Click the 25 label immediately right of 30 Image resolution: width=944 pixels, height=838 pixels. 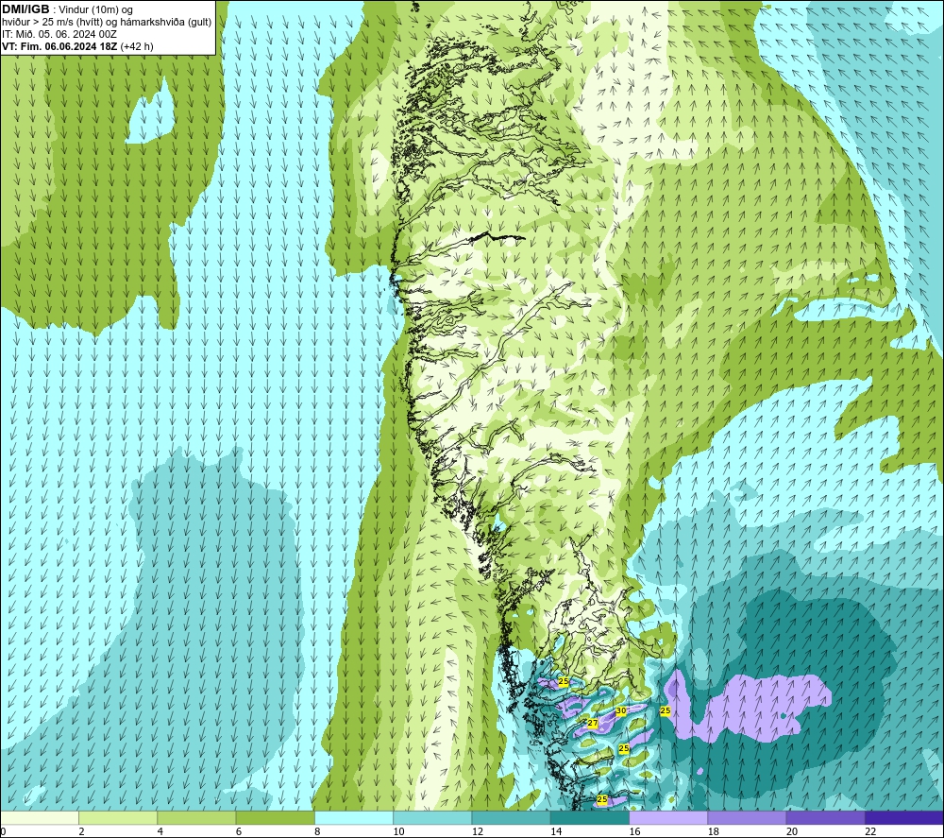click(666, 710)
